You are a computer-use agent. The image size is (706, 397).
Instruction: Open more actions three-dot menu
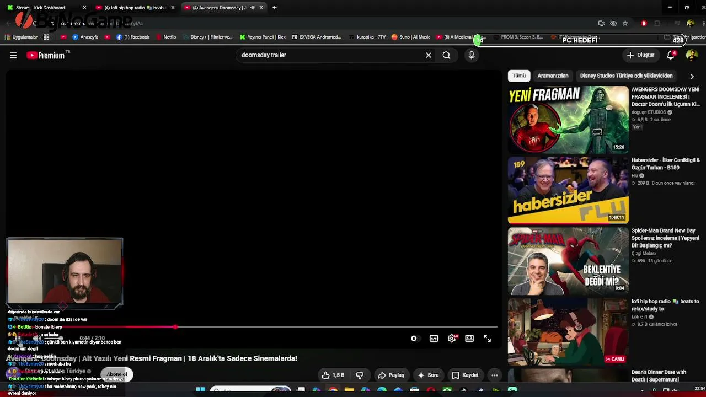tap(495, 375)
